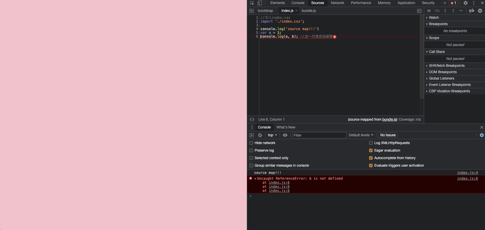The height and width of the screenshot is (230, 485).
Task: Open the Application tab
Action: (406, 3)
